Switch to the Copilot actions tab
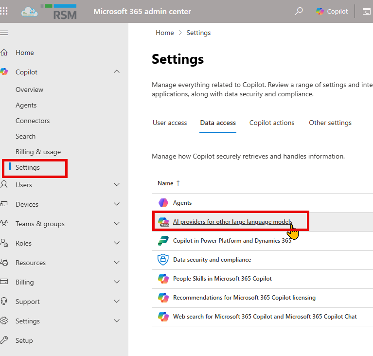This screenshot has width=373, height=356. coord(272,123)
